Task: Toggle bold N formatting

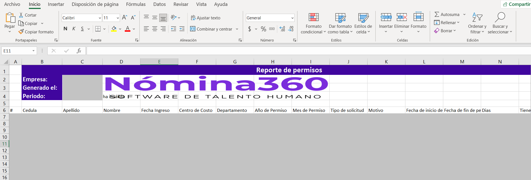Action: [65, 29]
